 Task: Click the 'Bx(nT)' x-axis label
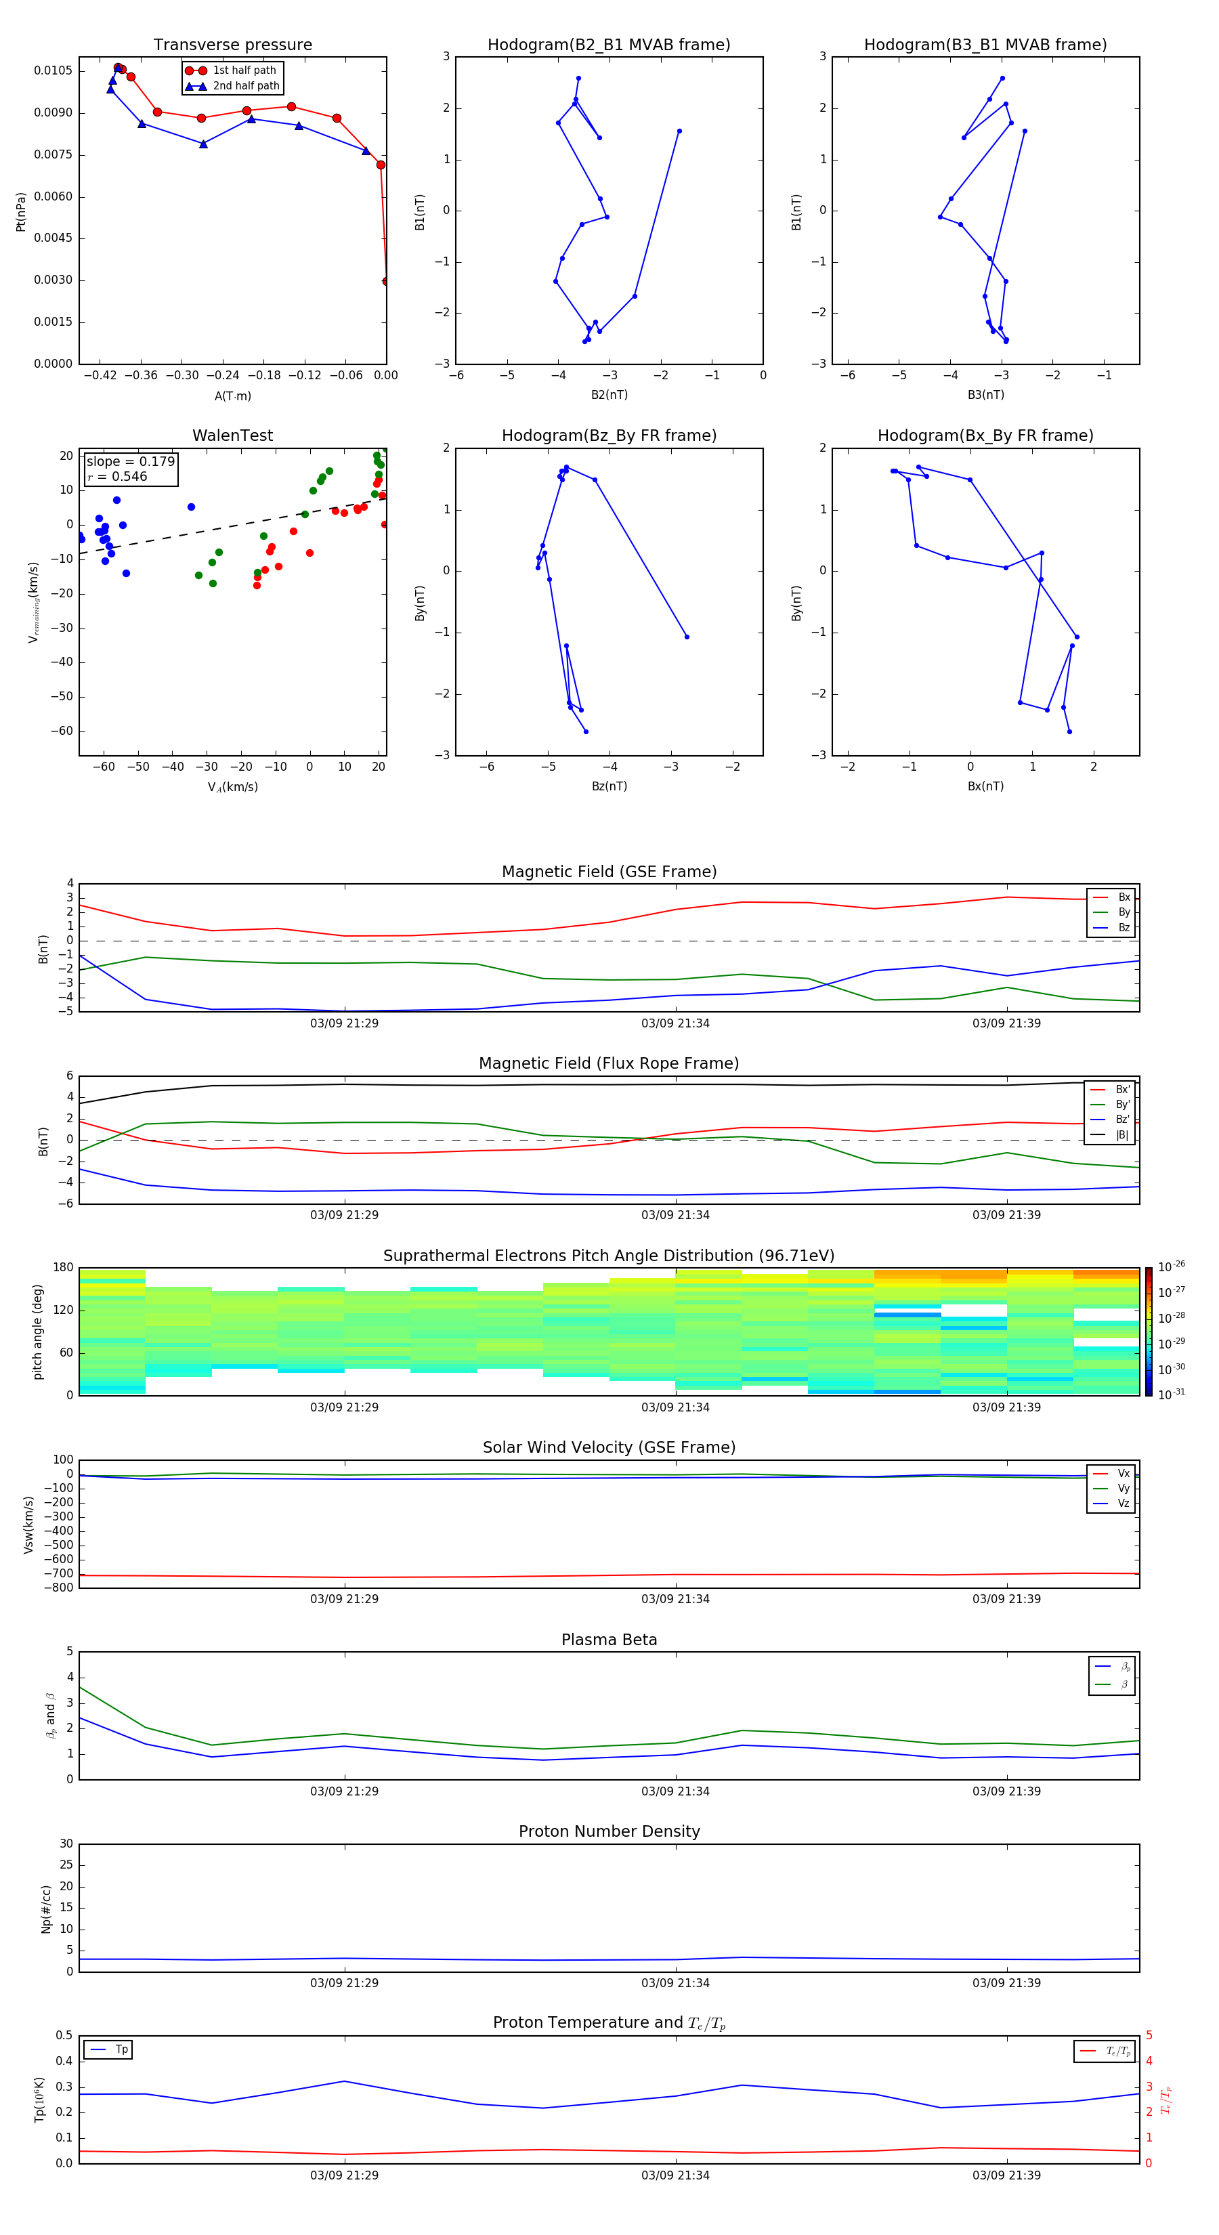point(985,786)
